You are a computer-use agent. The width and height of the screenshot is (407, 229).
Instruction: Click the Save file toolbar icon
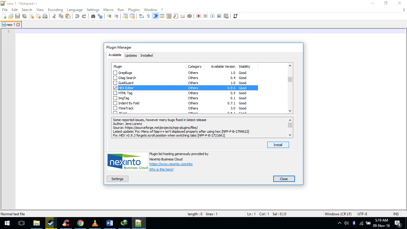click(x=18, y=16)
